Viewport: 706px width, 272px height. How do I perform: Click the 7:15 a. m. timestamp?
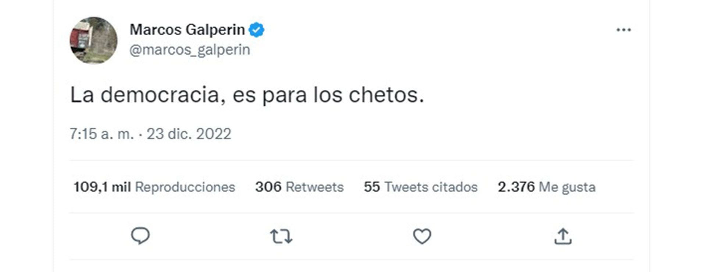pyautogui.click(x=102, y=134)
